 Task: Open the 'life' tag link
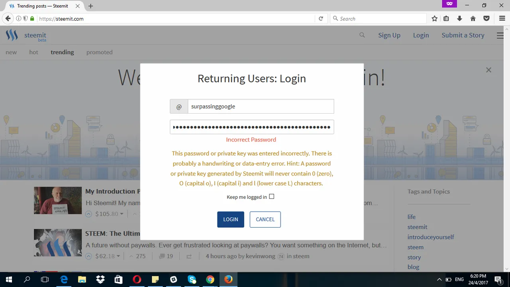tap(412, 217)
